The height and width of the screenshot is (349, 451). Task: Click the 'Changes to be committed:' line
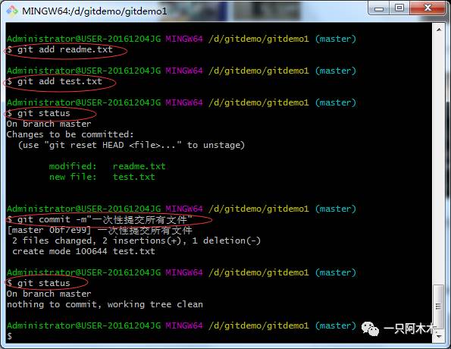pyautogui.click(x=70, y=134)
